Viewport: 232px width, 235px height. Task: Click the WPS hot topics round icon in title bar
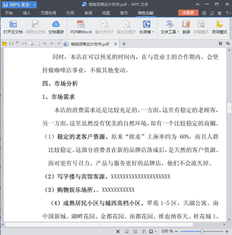[204, 13]
